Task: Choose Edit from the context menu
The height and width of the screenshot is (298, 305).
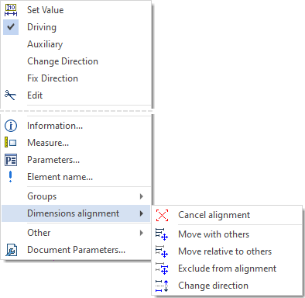Action: 77,95
